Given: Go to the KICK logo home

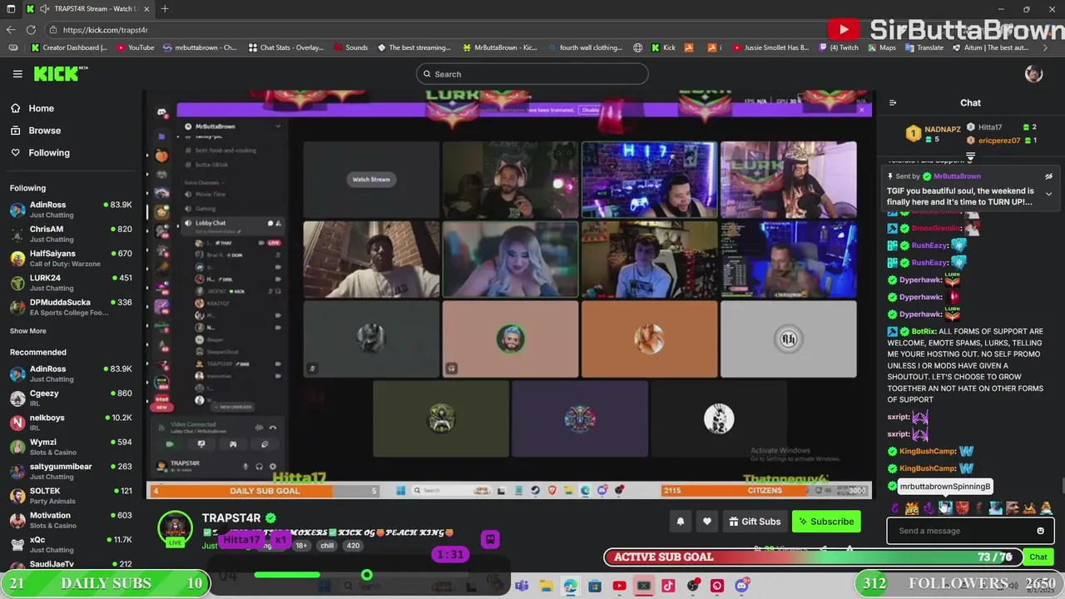Looking at the screenshot, I should (61, 74).
